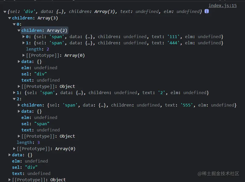245x182 pixels.
Task: Open the index.js:15 source link
Action: click(222, 6)
